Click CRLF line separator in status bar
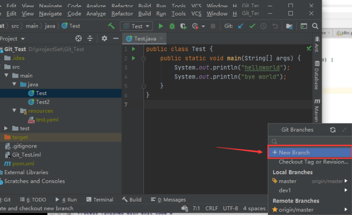The width and height of the screenshot is (352, 215). [212, 208]
